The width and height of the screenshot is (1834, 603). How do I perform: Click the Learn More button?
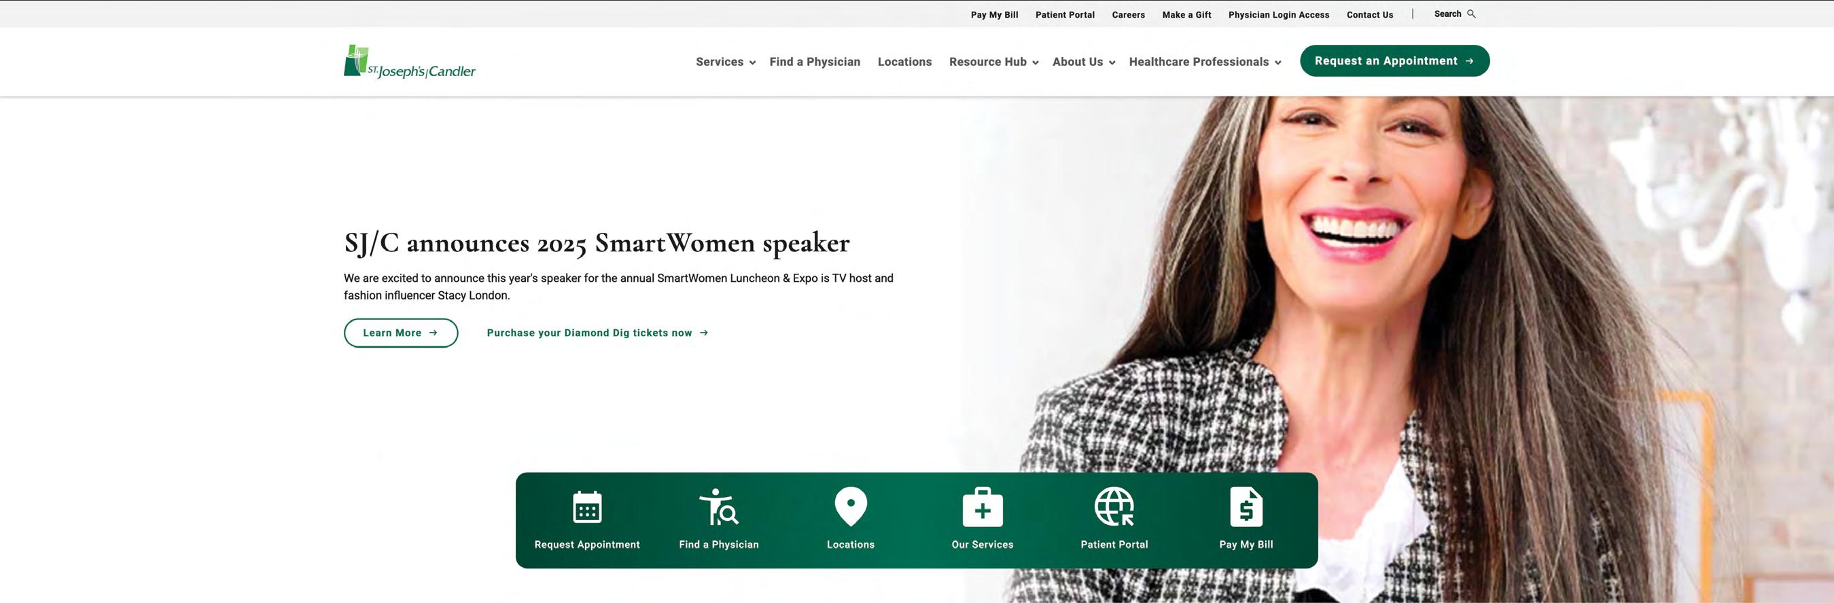tap(401, 333)
